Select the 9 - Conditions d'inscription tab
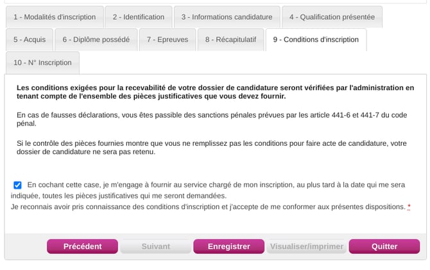The width and height of the screenshot is (430, 270). (x=316, y=40)
